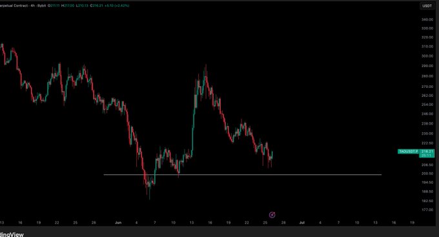439x237 pixels.
Task: Click the 230.00 price axis label
Action: 427,134
